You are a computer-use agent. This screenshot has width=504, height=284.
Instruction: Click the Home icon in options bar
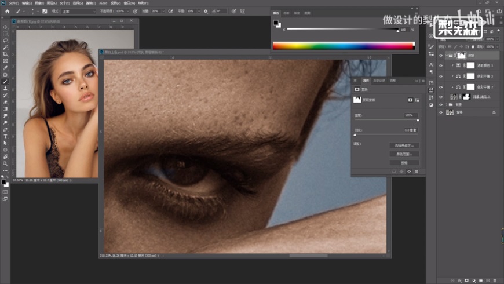[7, 11]
